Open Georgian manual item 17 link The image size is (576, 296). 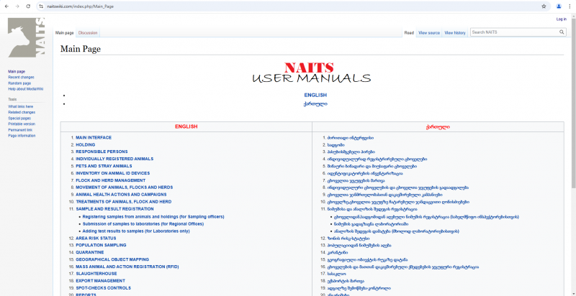[336, 274]
